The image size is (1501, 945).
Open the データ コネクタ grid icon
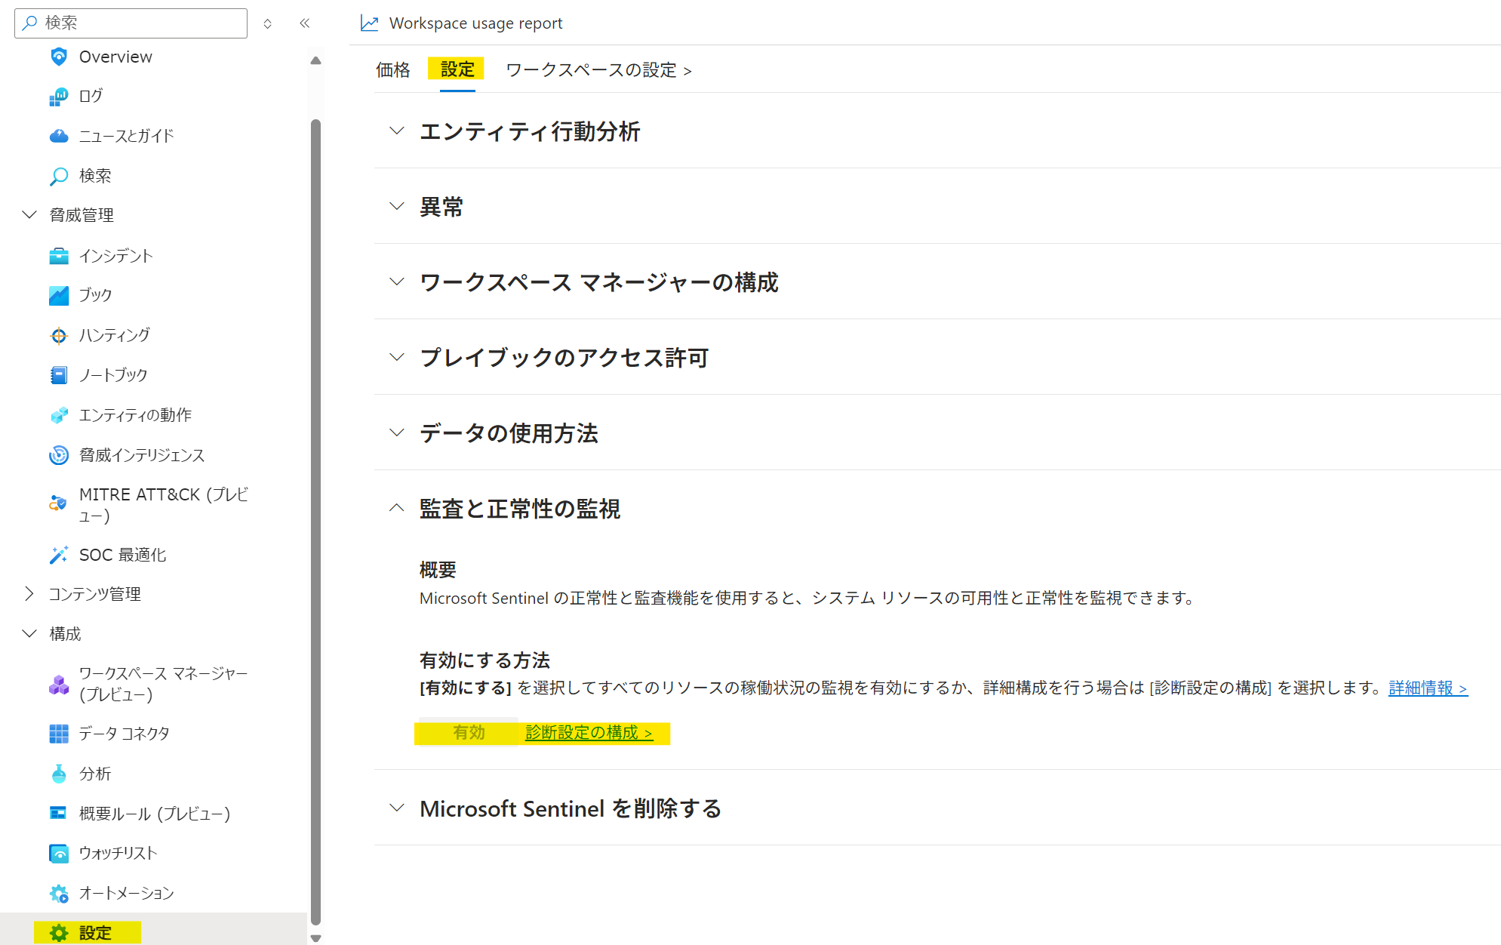(59, 734)
